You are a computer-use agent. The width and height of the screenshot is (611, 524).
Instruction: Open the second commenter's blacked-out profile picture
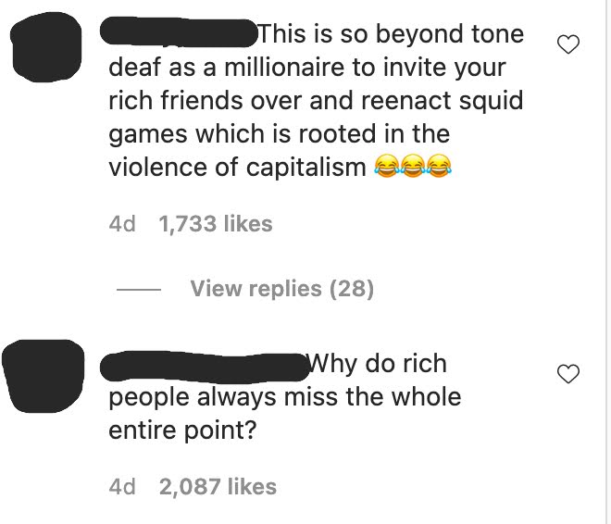(44, 376)
